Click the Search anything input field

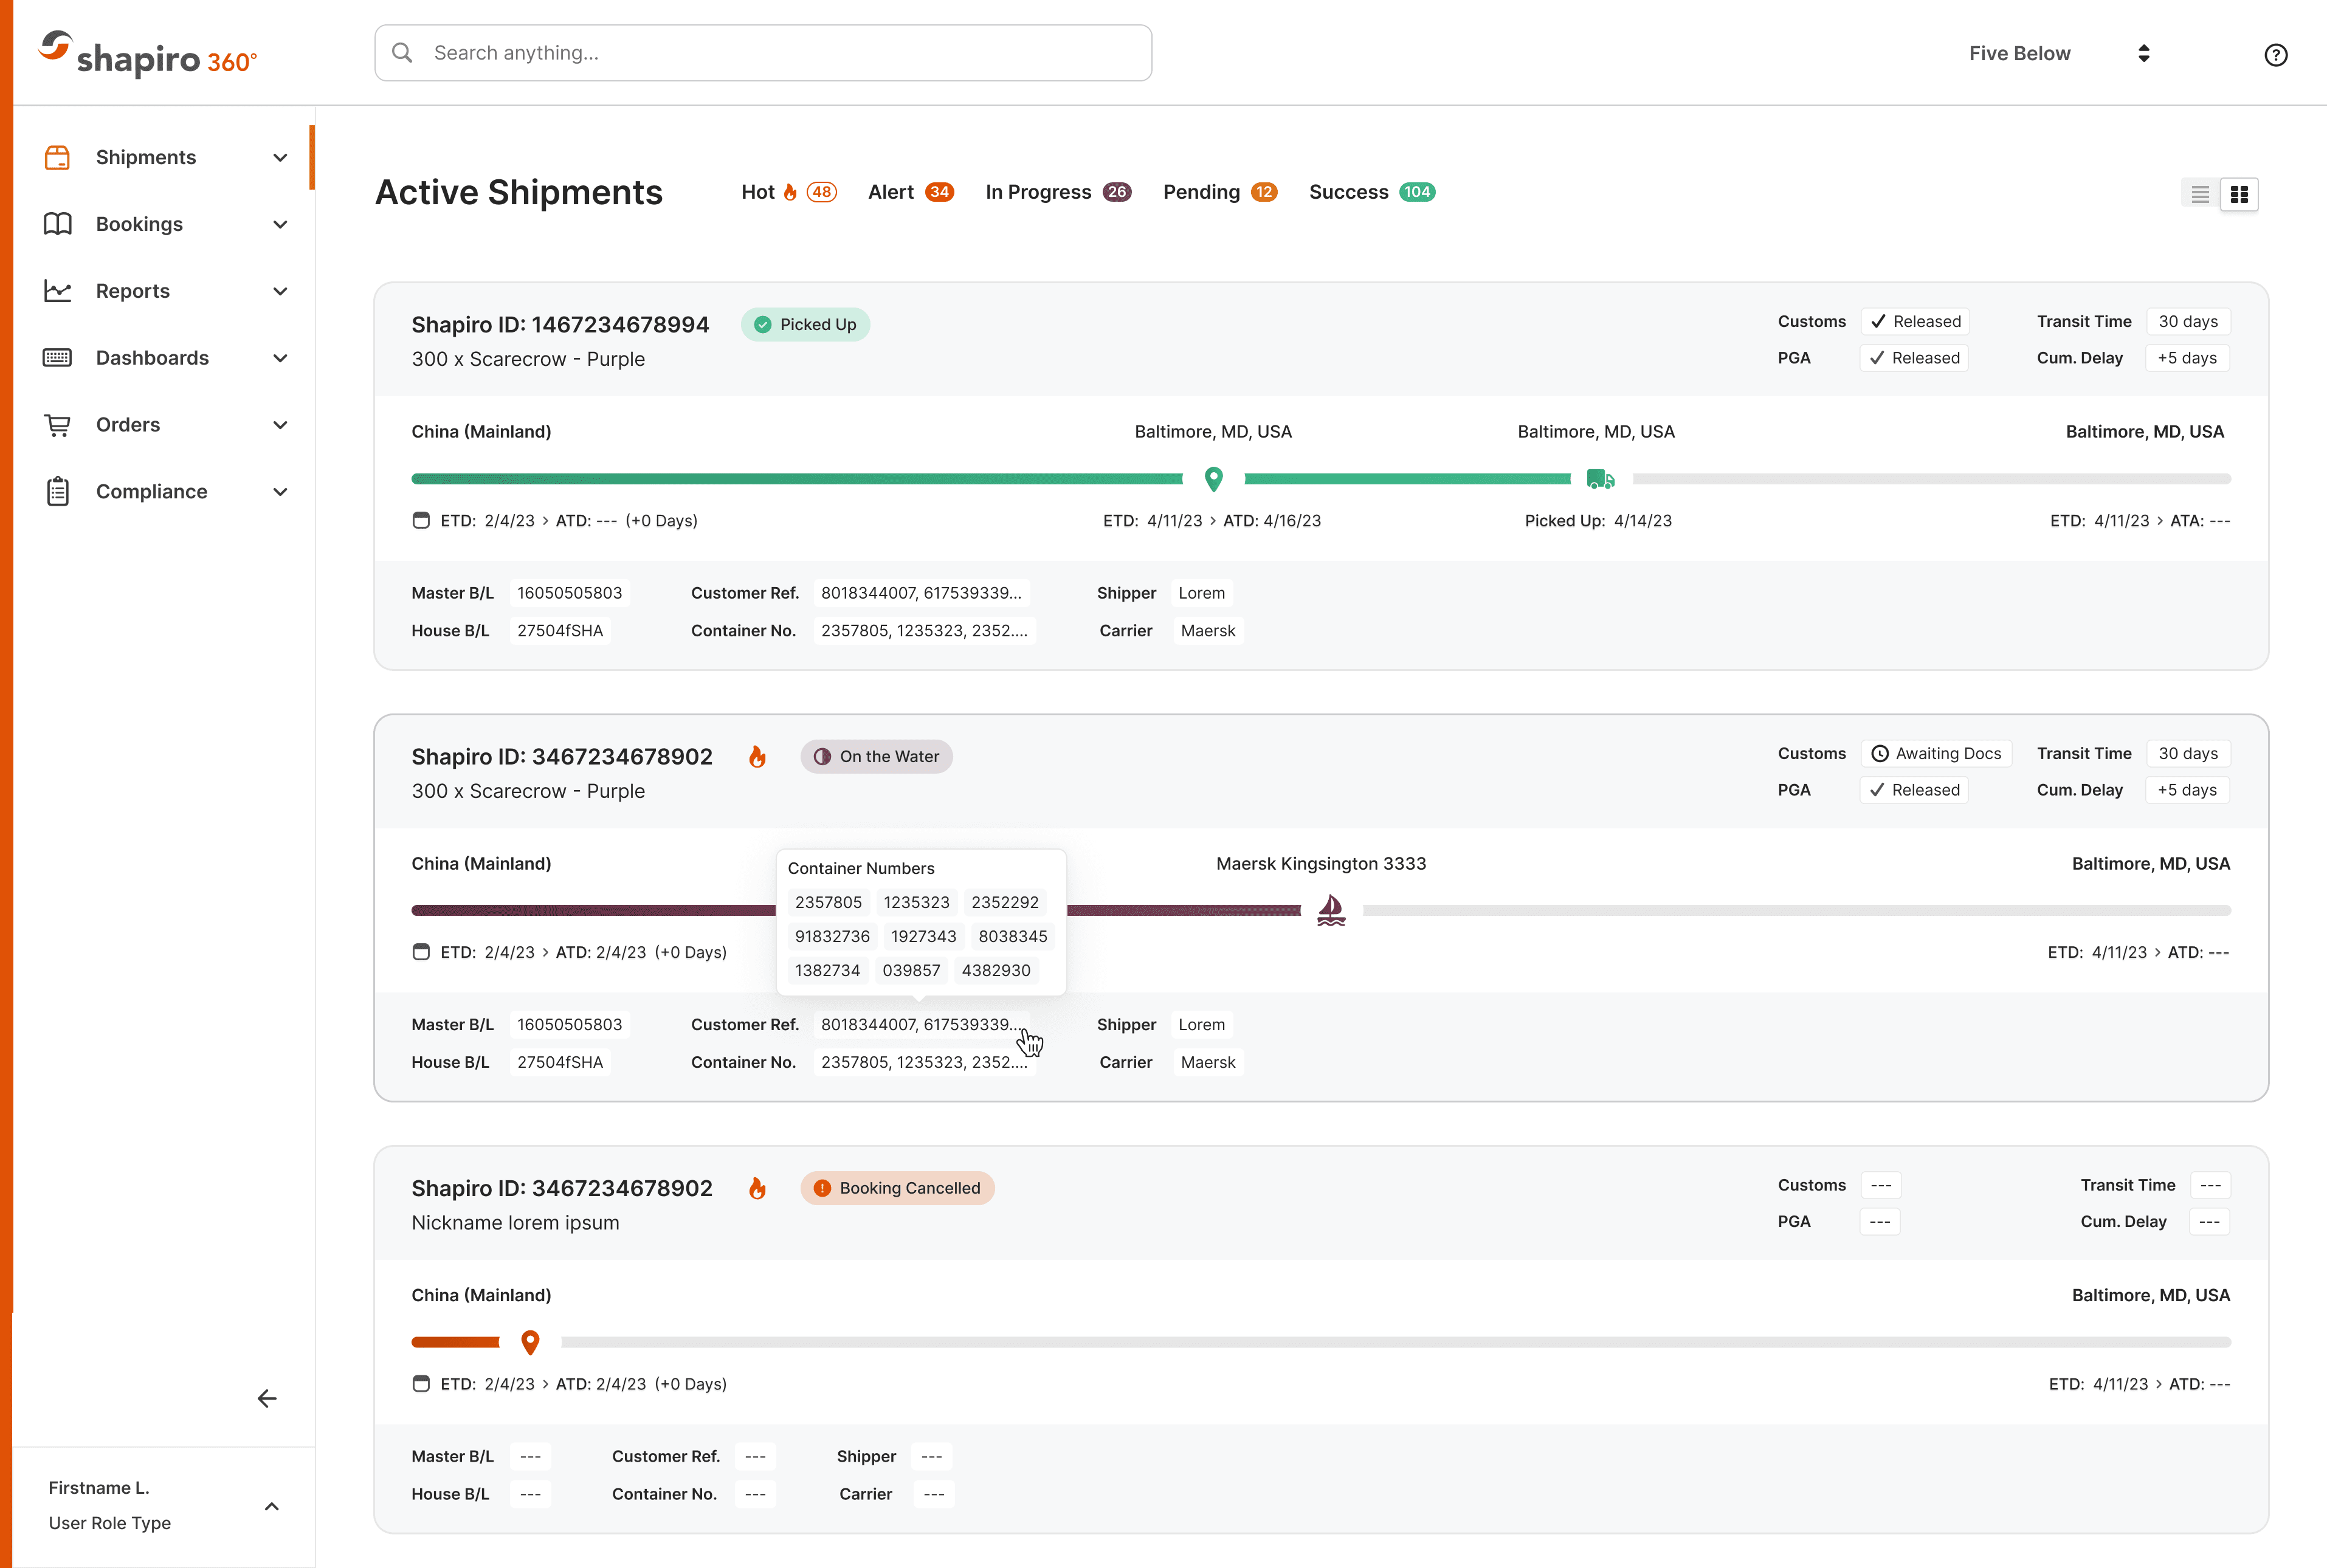point(763,53)
